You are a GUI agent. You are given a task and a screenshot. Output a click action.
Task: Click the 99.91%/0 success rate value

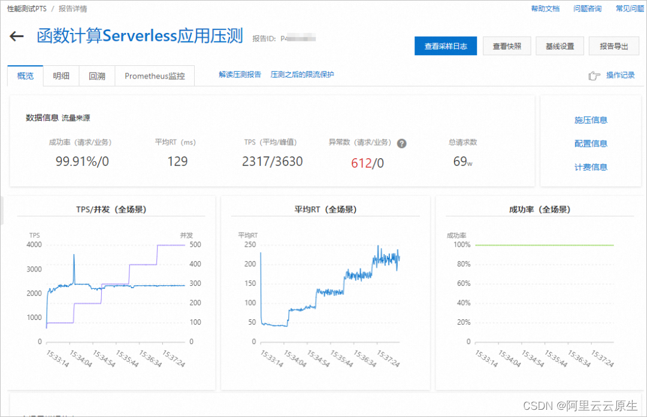point(82,161)
